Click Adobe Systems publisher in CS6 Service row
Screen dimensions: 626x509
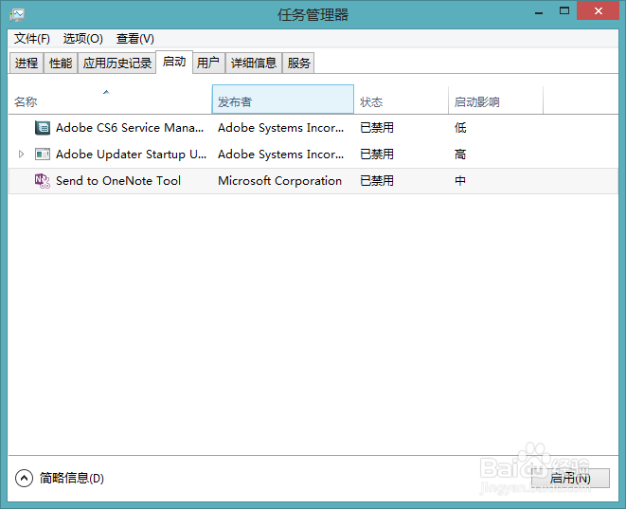280,128
